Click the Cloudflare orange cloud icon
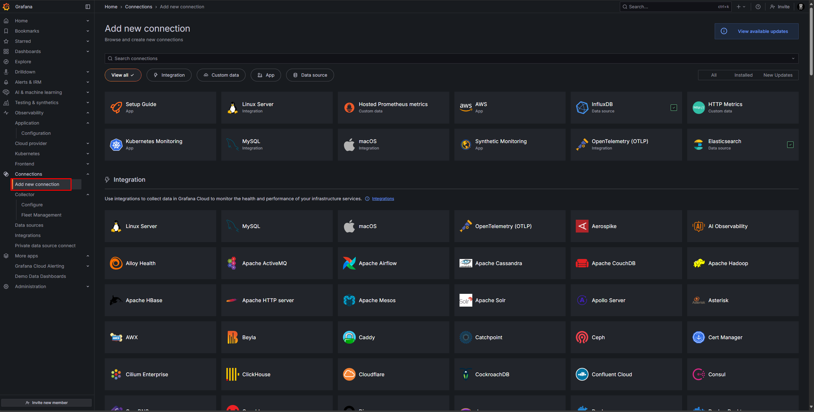The image size is (814, 412). (349, 374)
